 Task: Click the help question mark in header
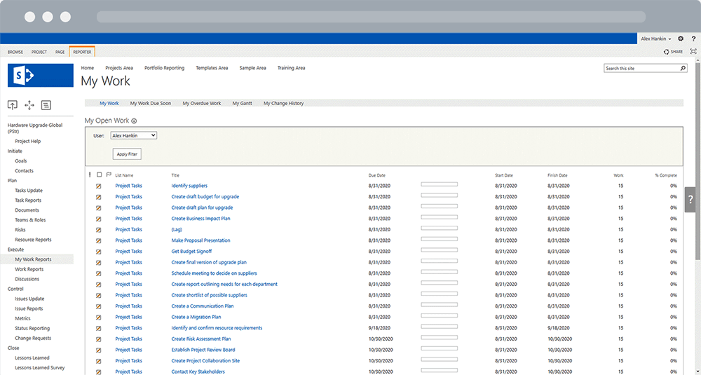[x=693, y=39]
